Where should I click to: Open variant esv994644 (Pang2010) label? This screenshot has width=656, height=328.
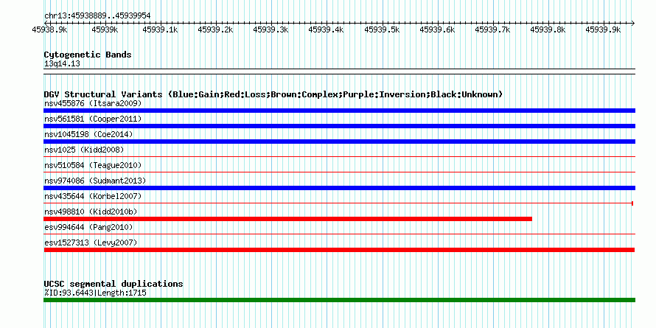point(88,227)
